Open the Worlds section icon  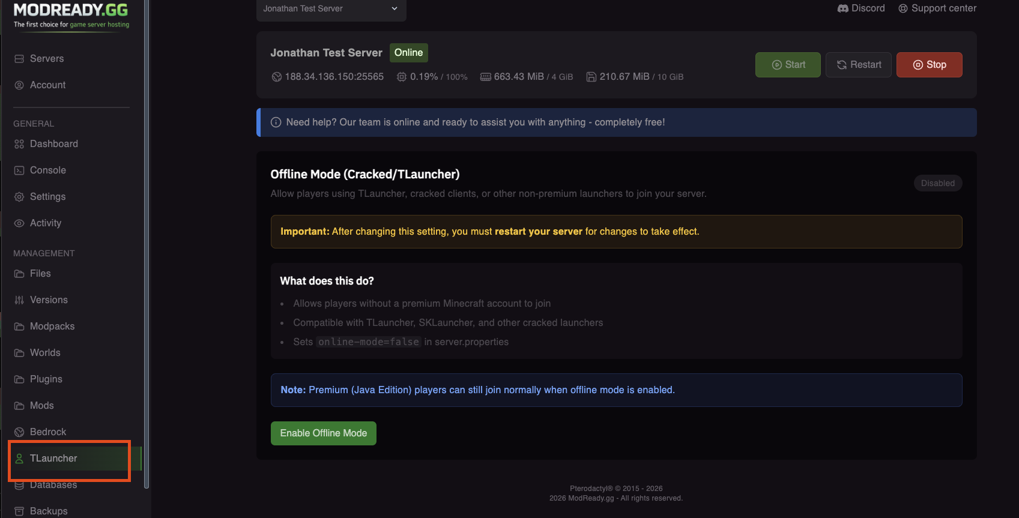click(19, 352)
